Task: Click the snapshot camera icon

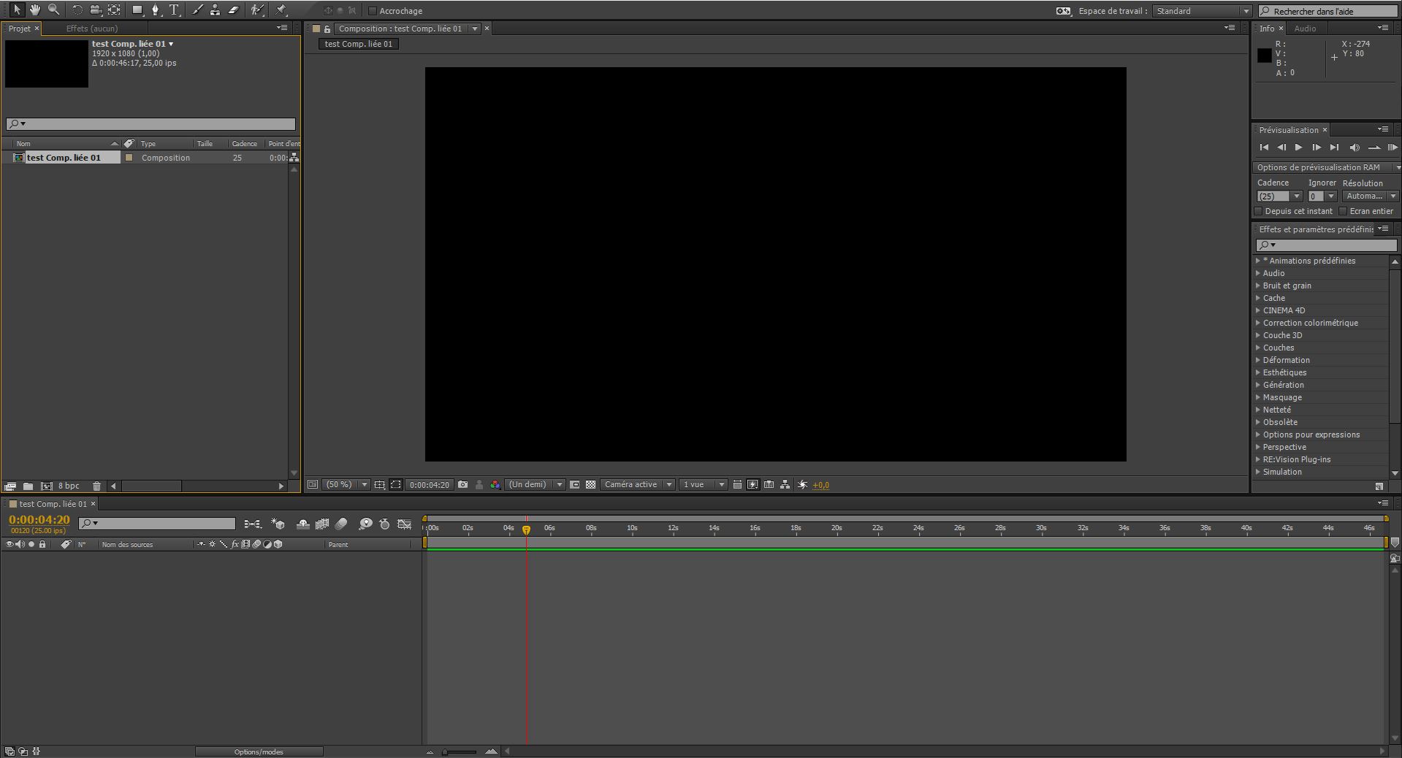Action: [x=462, y=485]
